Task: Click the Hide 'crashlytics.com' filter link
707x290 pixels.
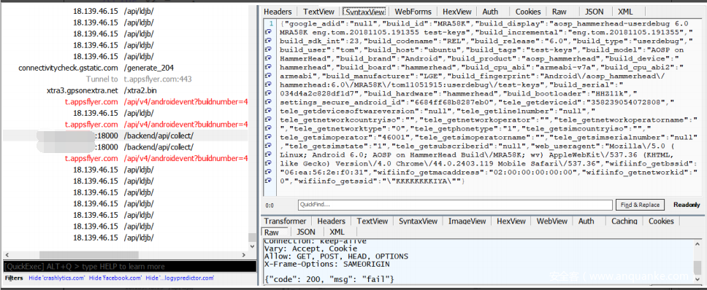Action: (57, 278)
